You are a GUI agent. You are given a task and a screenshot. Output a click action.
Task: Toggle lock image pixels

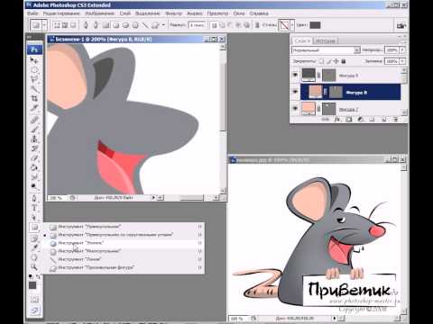click(x=328, y=61)
